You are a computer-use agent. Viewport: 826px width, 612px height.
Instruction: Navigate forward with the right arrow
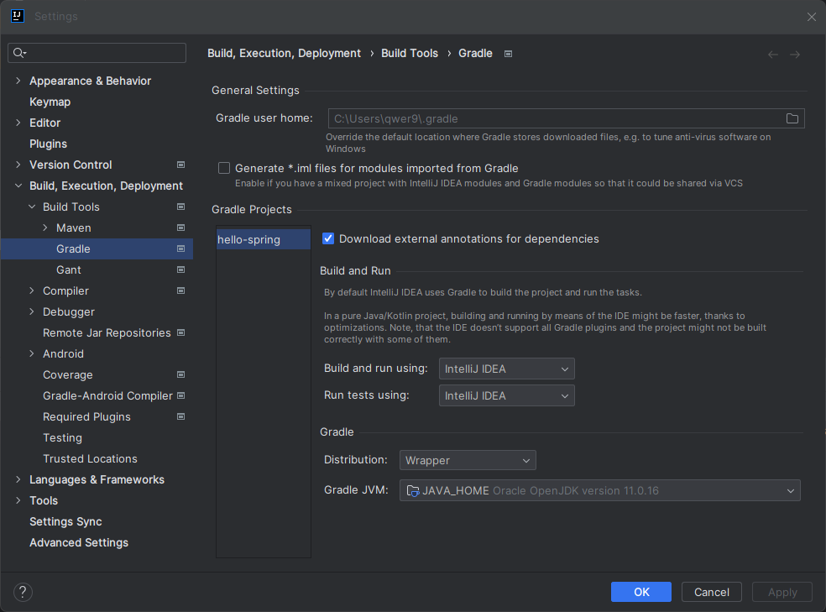coord(795,55)
